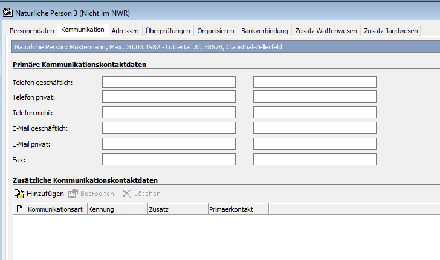This screenshot has height=260, width=440.
Task: Click the E-Mail geschäftlich first input field
Action: (169, 128)
